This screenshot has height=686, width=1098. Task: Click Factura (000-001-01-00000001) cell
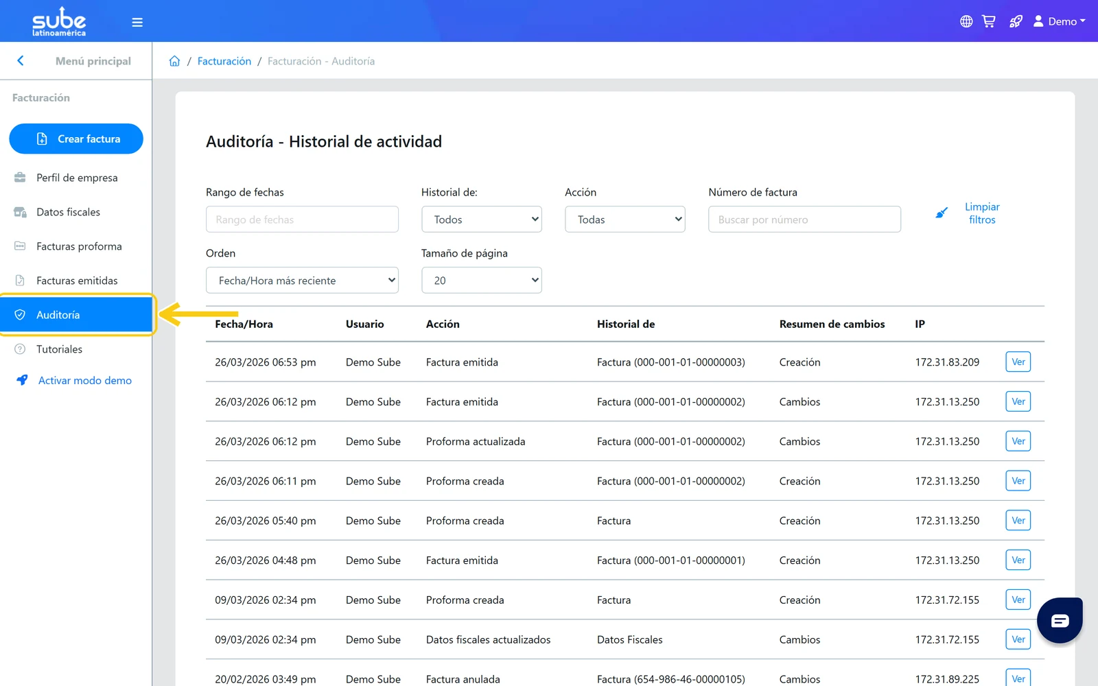pyautogui.click(x=671, y=560)
